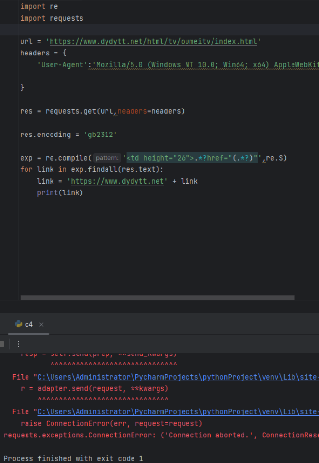Screen dimensions: 319x463
Task: Select the c4 run tab
Action: click(x=28, y=324)
